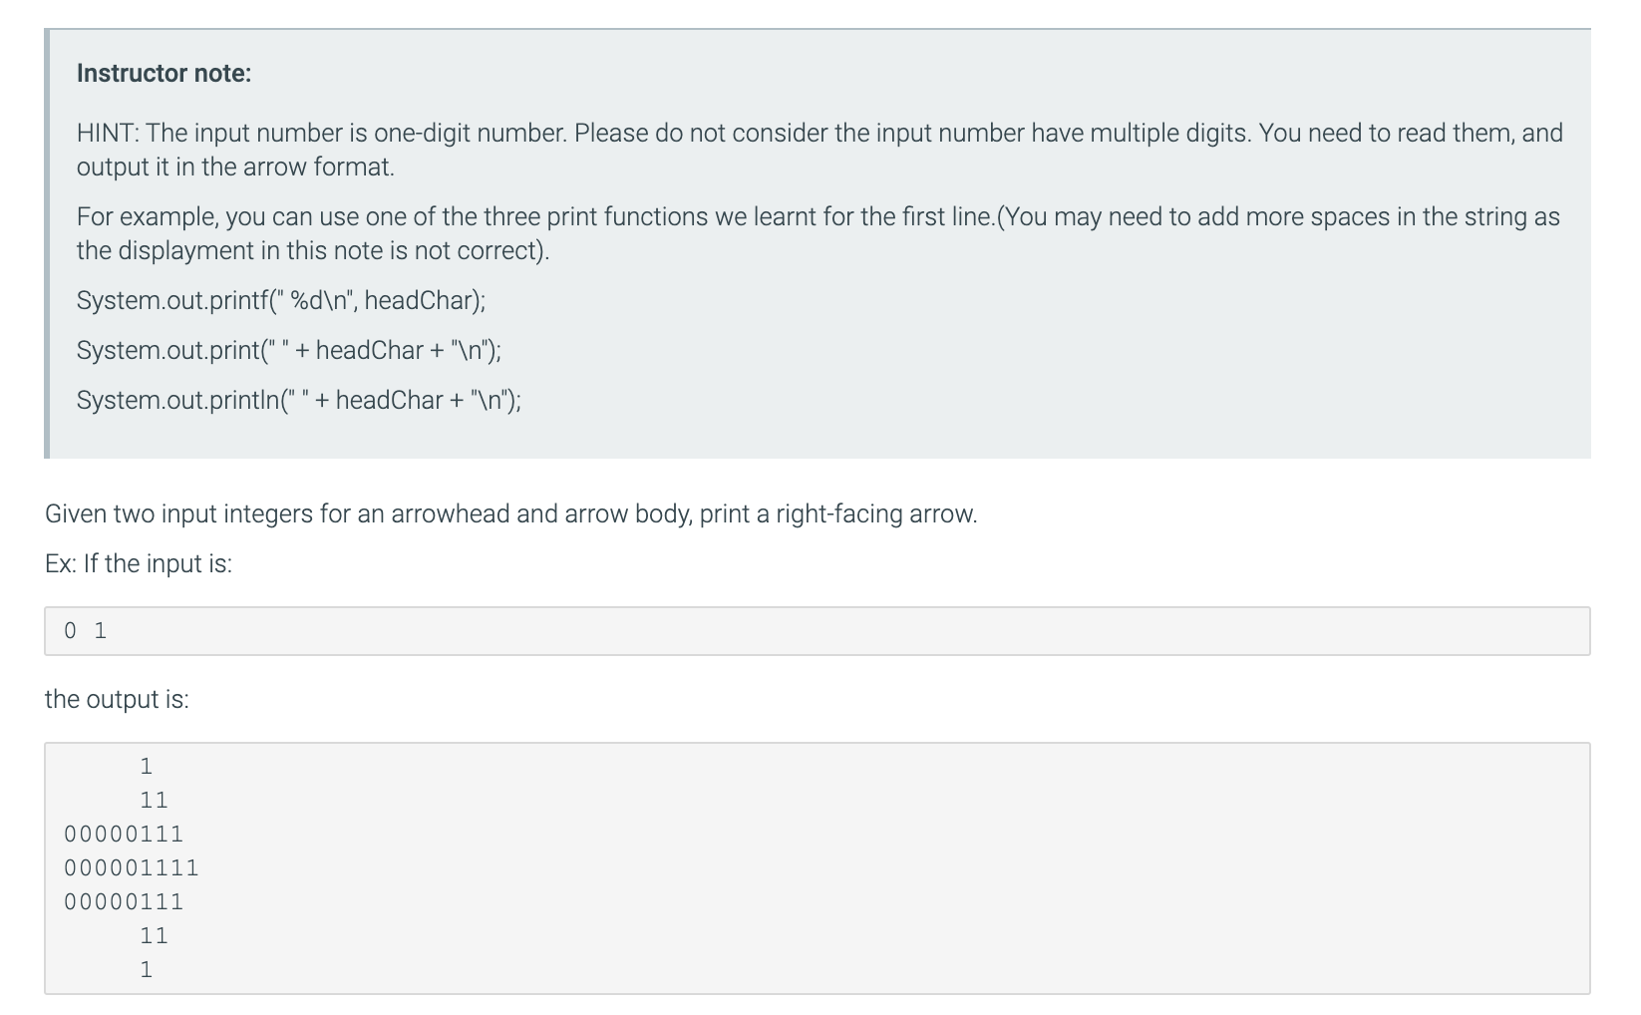The image size is (1641, 1015).
Task: Click the lower output line showing 11
Action: tap(154, 935)
